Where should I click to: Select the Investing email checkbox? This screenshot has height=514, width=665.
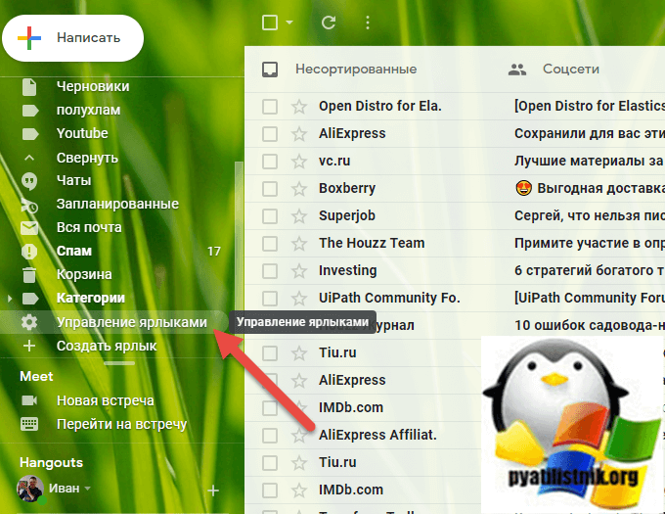coord(270,271)
